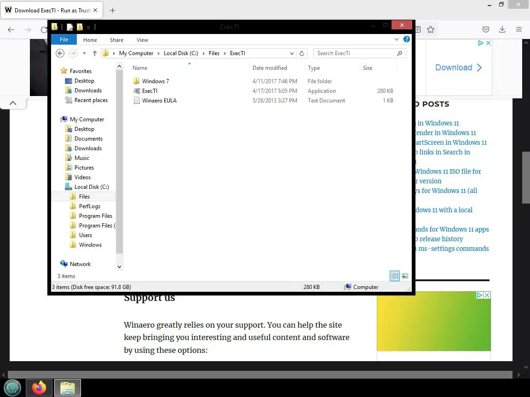Click the search magnifier icon

[399, 53]
